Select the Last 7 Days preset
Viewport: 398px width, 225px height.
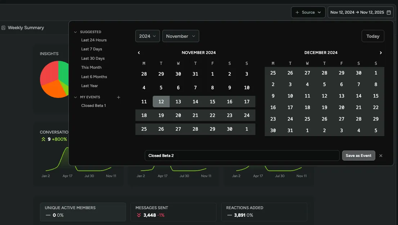point(91,49)
